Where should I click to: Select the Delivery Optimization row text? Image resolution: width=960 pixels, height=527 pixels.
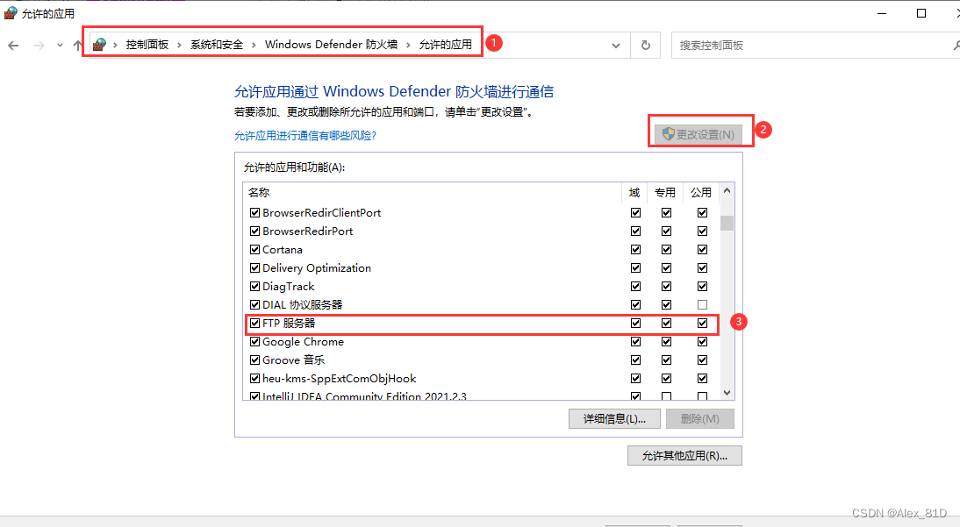click(317, 268)
